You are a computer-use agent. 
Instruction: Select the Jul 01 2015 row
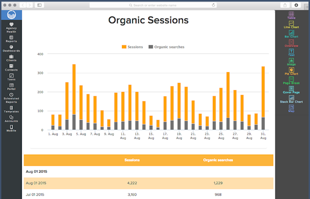(x=148, y=194)
